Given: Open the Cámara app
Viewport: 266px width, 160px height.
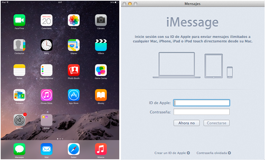Looking at the screenshot, I should click(101, 20).
